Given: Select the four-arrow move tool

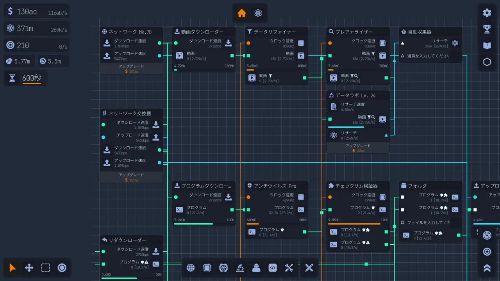Looking at the screenshot, I should click(29, 268).
